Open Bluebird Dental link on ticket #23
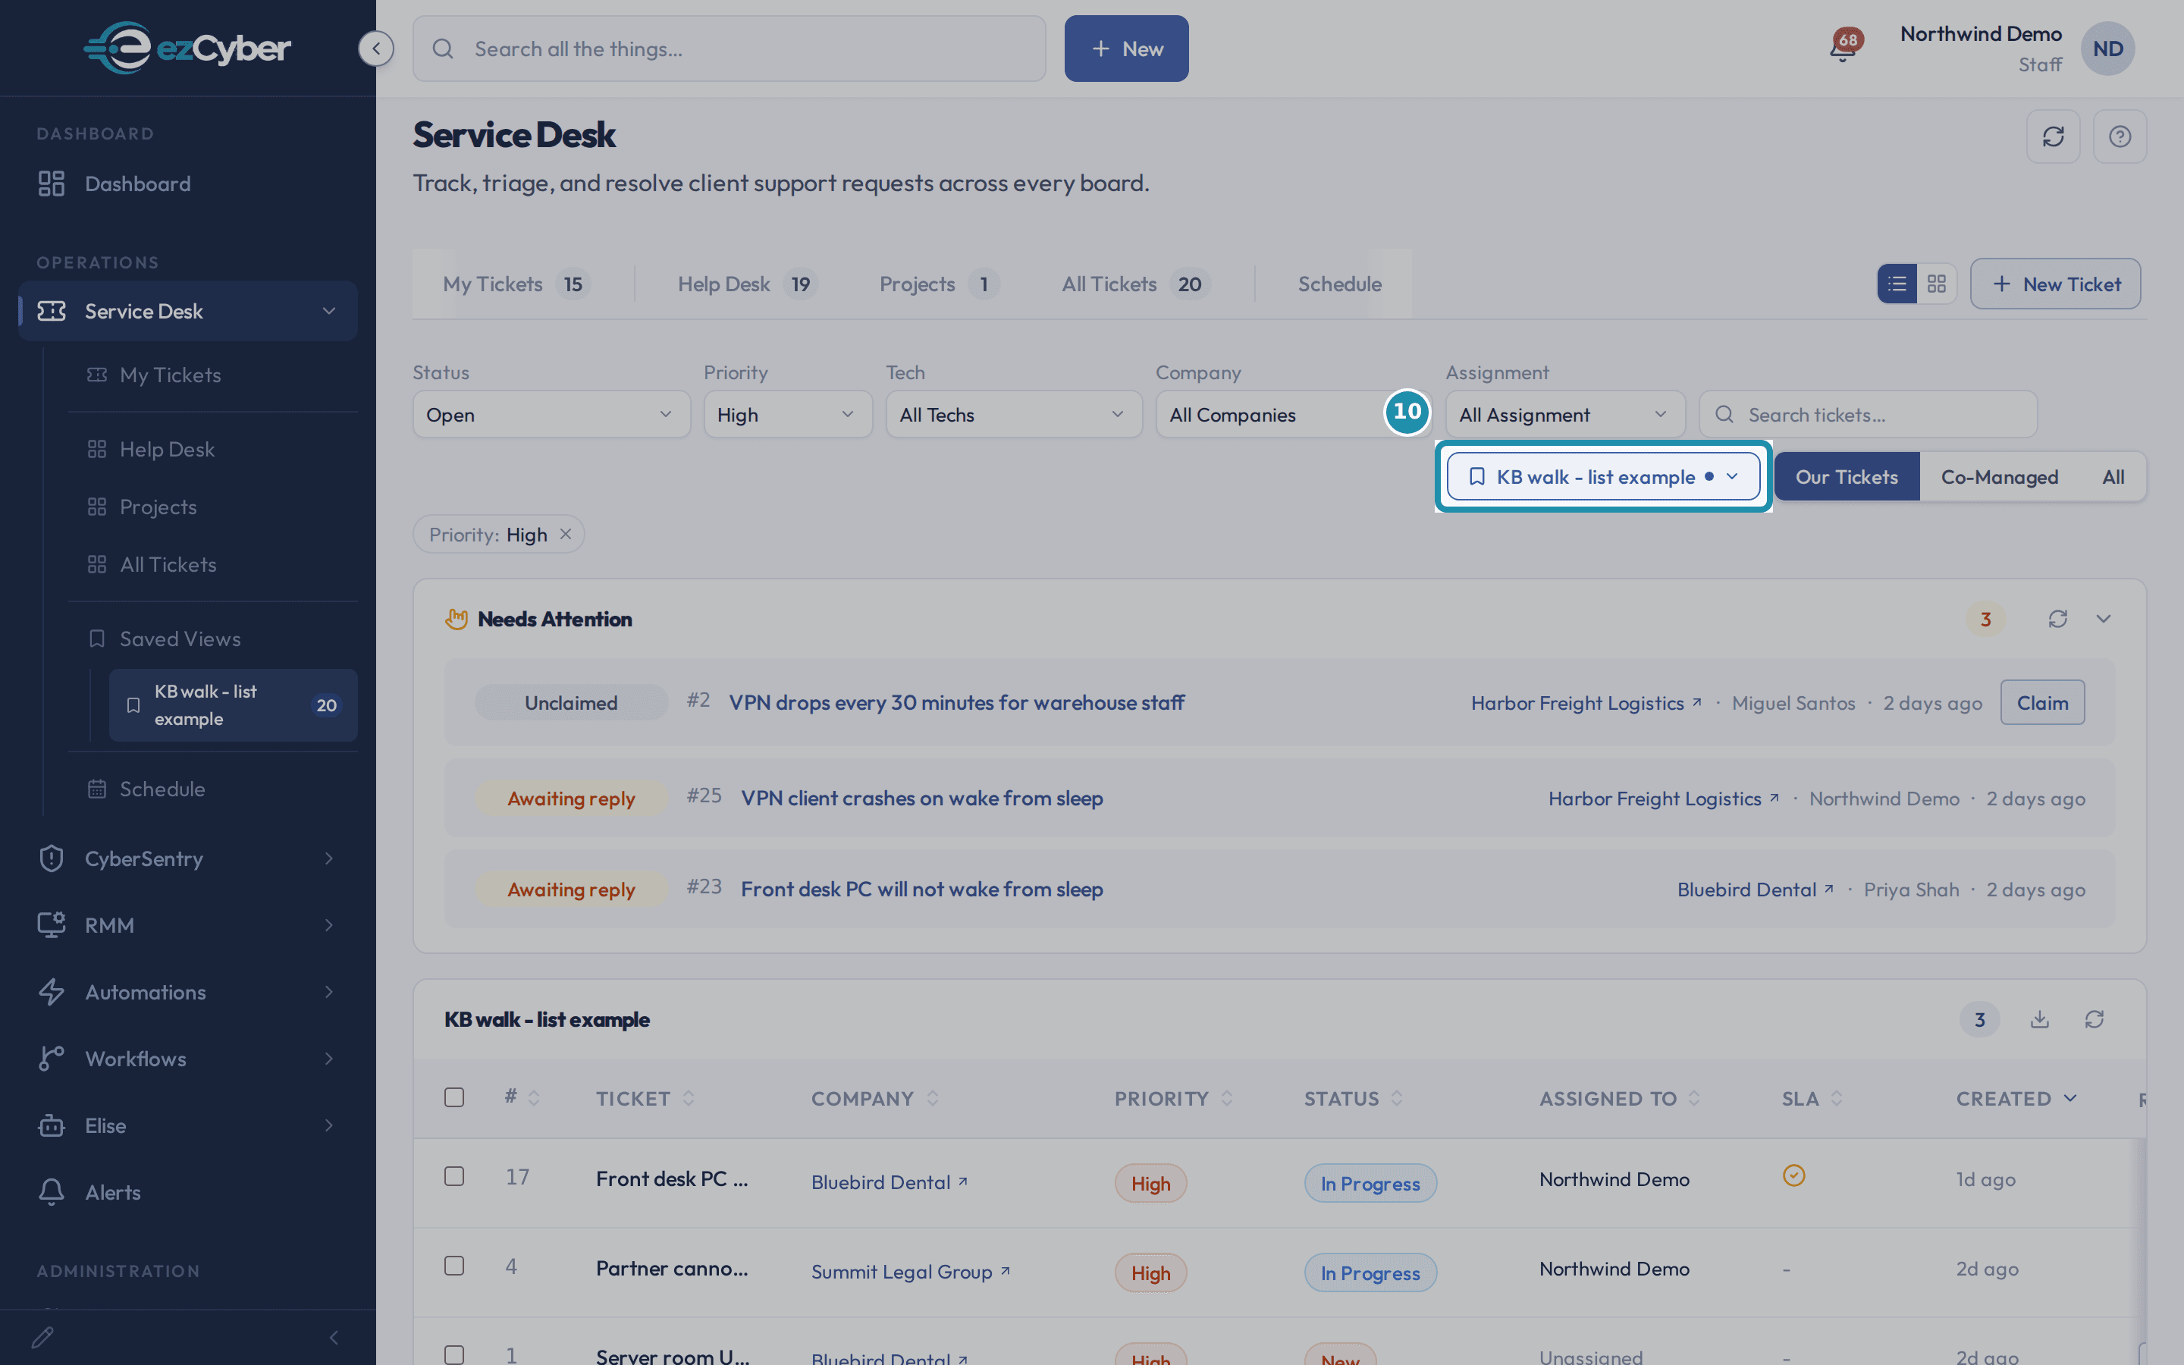 pyautogui.click(x=1755, y=890)
